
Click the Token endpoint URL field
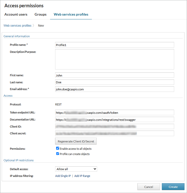point(115,112)
